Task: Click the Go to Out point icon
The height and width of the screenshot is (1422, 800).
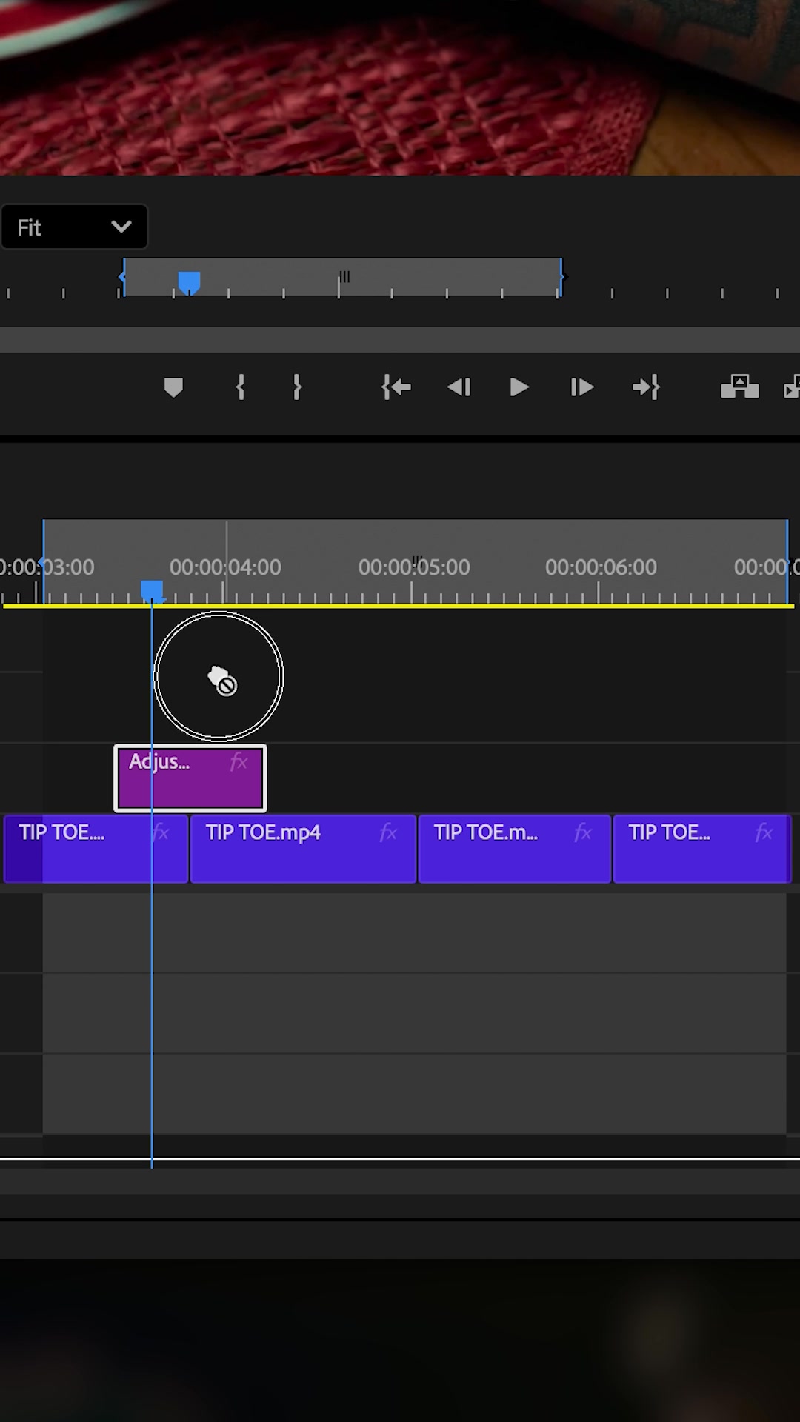Action: [646, 387]
